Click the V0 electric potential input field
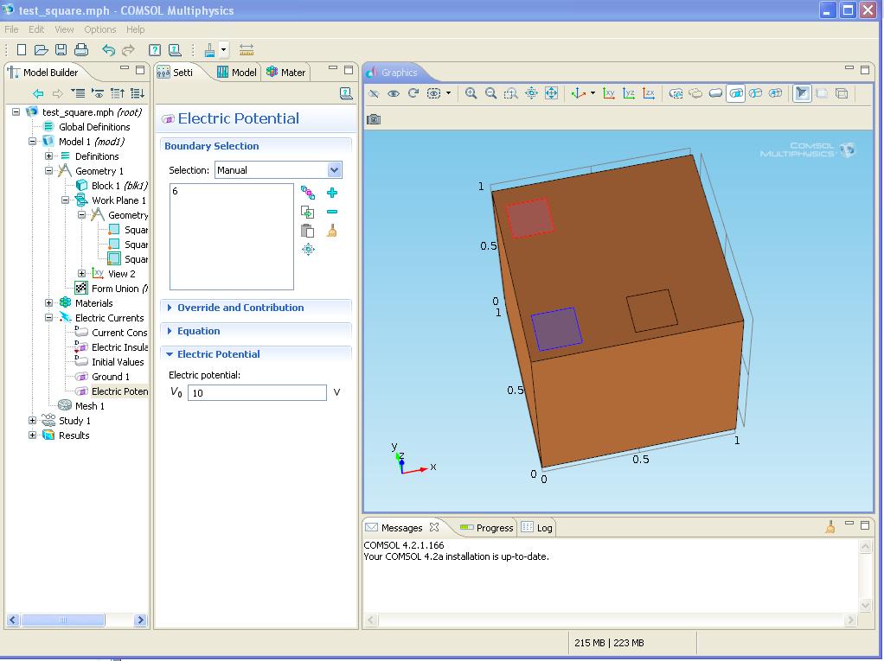This screenshot has height=661, width=884. tap(257, 392)
